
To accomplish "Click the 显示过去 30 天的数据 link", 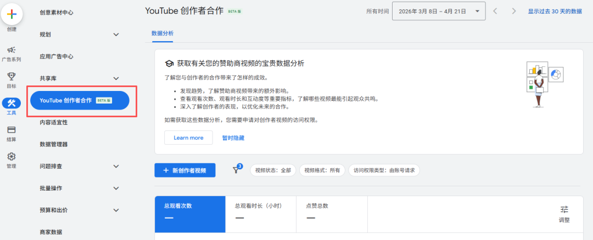I will coord(555,12).
